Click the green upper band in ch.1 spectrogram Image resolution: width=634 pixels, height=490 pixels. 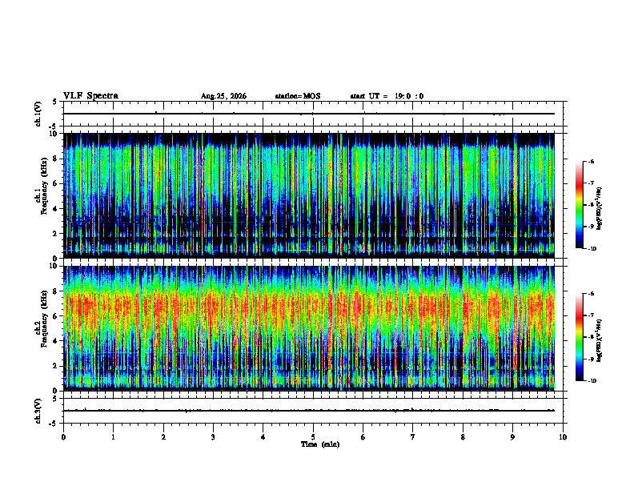click(x=309, y=166)
